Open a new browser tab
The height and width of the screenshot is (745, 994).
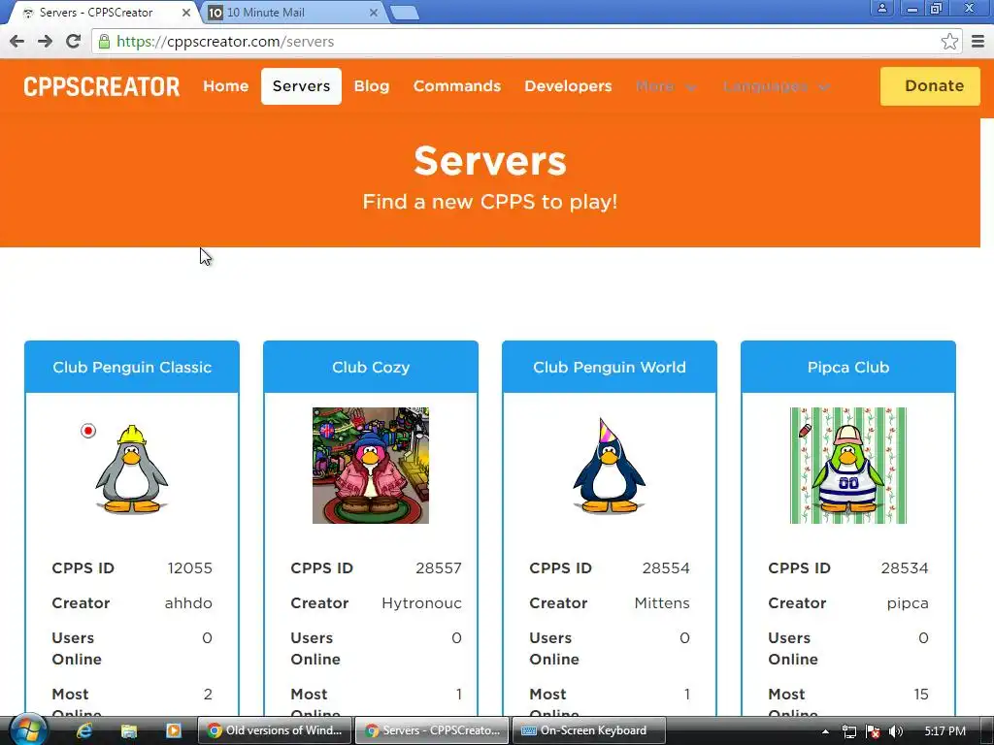[x=404, y=13]
